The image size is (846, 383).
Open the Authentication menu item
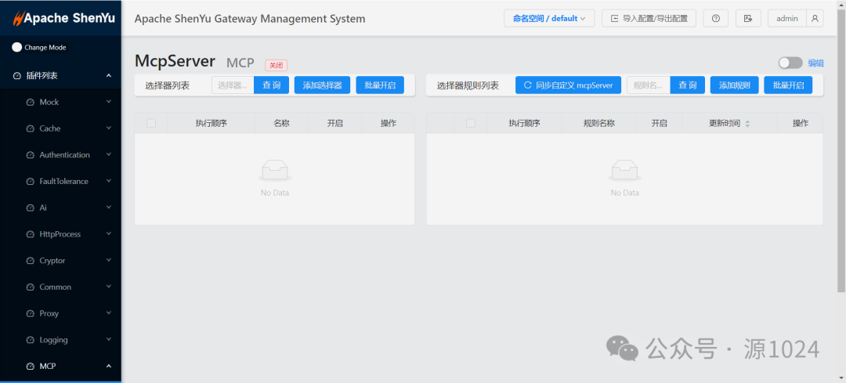(60, 155)
